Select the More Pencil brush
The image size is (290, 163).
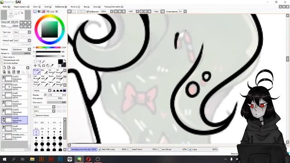click(x=59, y=83)
